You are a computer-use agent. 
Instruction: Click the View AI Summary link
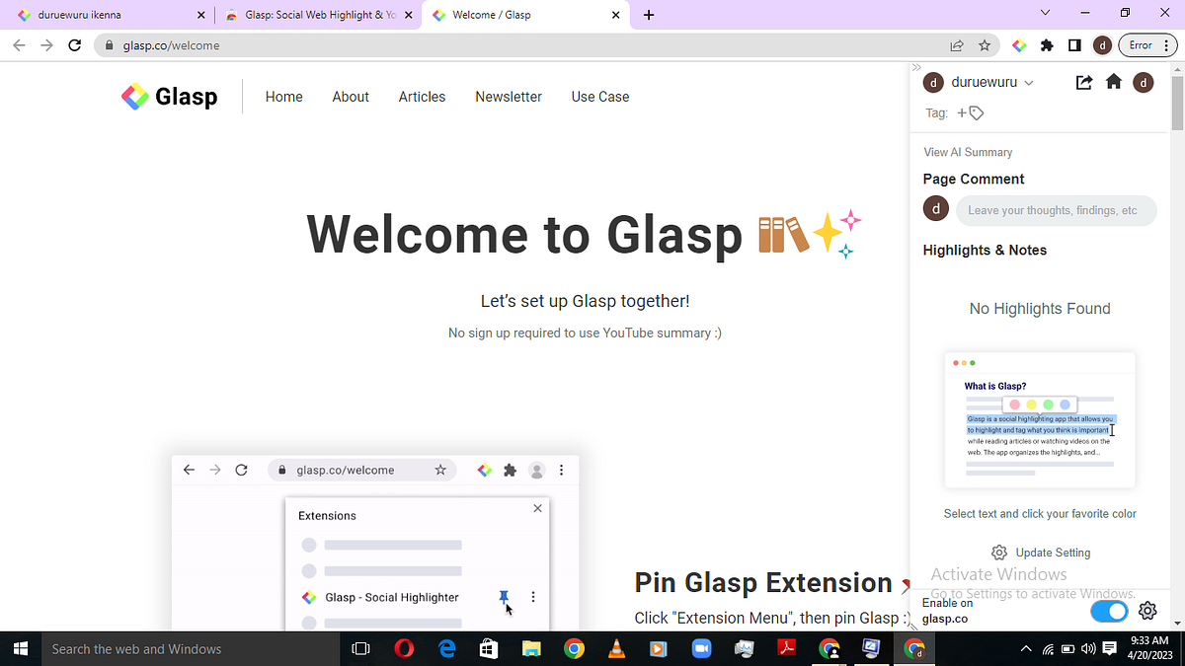pos(967,152)
